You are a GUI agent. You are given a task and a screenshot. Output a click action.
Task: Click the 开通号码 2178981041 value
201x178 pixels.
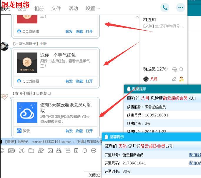(x=134, y=163)
